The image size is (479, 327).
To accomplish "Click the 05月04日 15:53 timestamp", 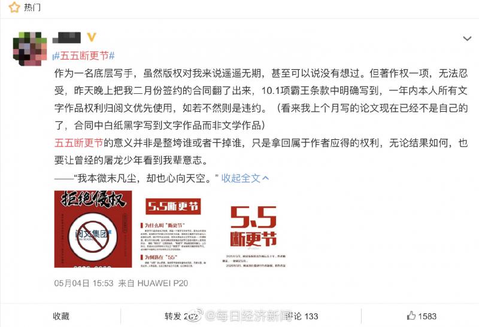I will (x=84, y=283).
